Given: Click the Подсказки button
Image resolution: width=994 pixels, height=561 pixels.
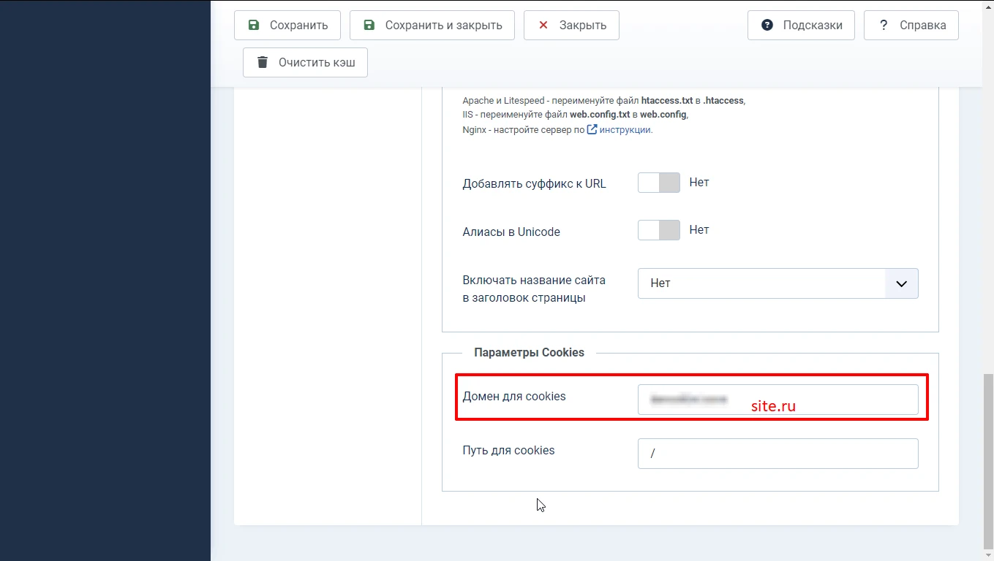Looking at the screenshot, I should point(800,24).
